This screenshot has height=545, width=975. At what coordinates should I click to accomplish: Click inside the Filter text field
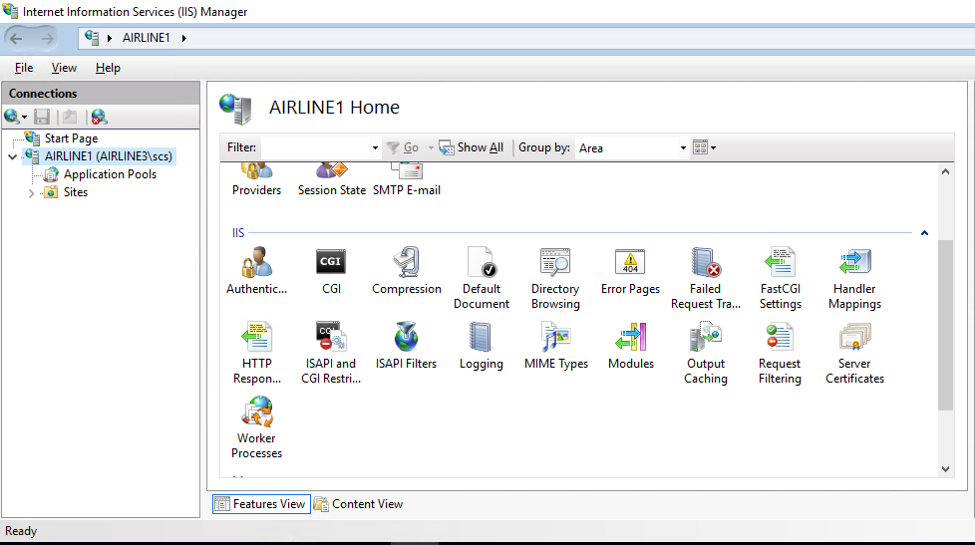[x=315, y=147]
